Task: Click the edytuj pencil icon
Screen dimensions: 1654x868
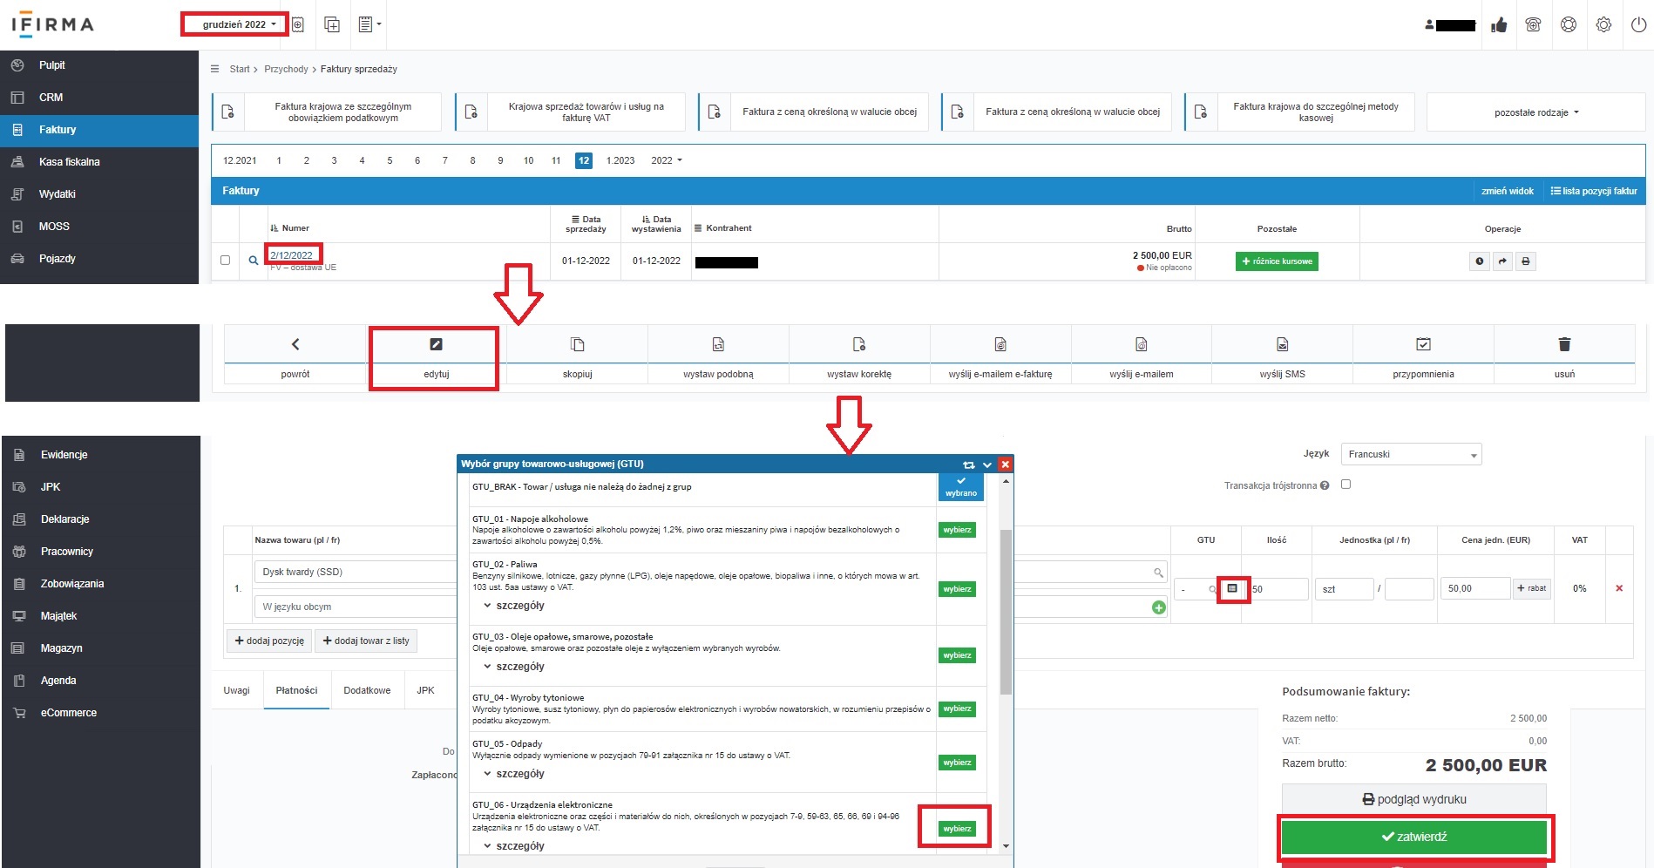Action: coord(436,344)
